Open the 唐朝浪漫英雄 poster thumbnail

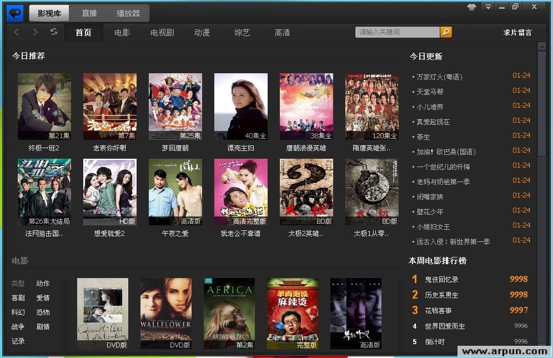coord(306,107)
